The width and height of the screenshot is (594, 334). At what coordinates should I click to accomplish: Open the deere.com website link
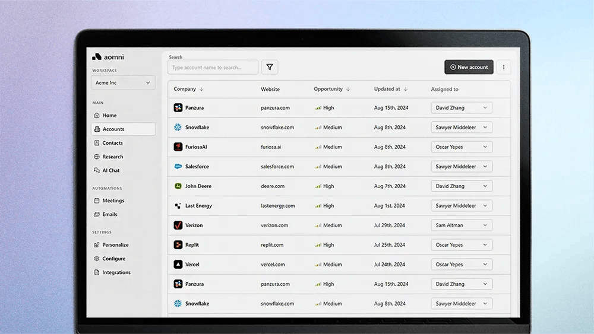(273, 186)
